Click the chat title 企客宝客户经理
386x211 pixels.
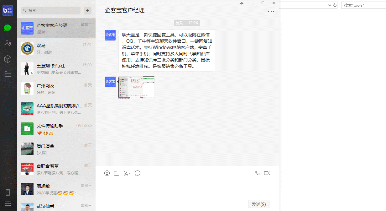125,10
